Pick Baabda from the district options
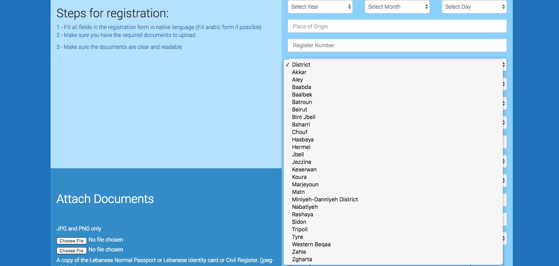Screen dimensions: 559x266 pos(301,87)
